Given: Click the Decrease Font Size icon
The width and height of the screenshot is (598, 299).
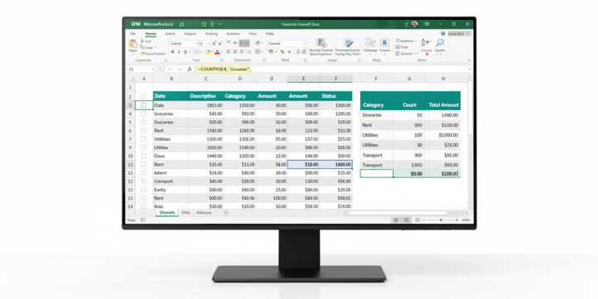Looking at the screenshot, I should [x=220, y=43].
